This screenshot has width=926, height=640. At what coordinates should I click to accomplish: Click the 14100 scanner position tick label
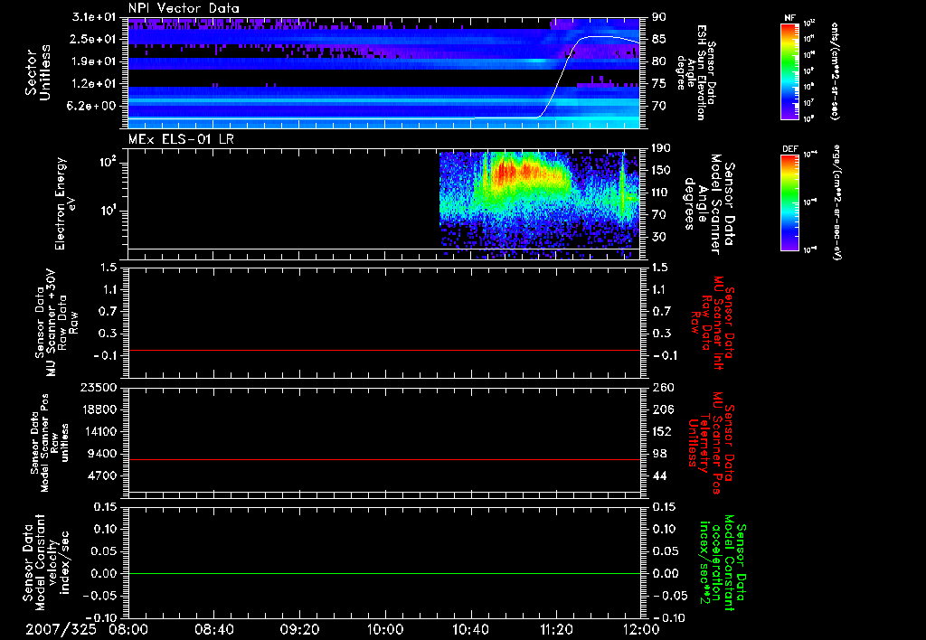[100, 431]
